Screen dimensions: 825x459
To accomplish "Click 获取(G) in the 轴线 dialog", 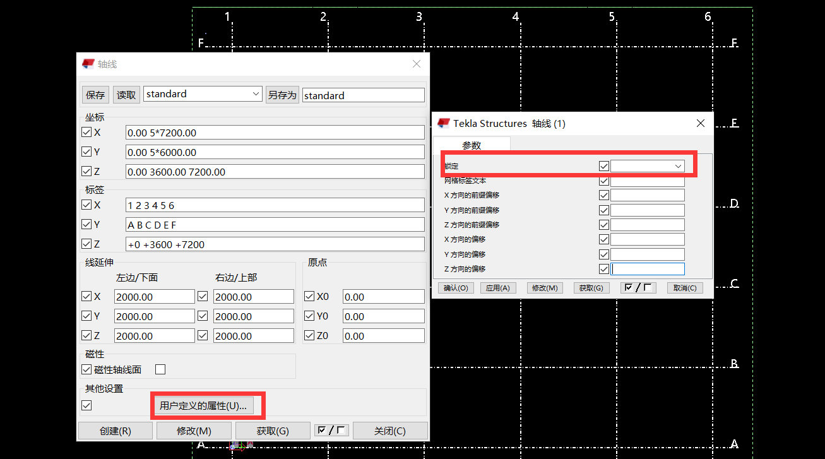I will point(273,431).
